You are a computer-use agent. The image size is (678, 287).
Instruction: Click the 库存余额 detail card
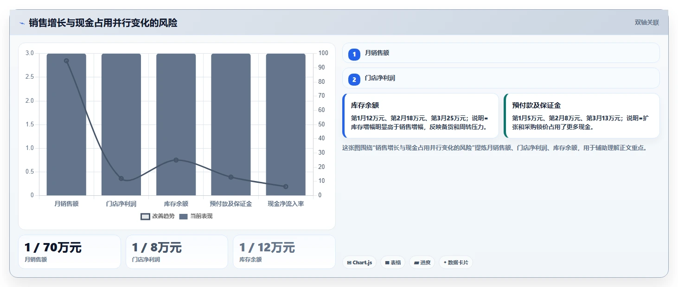421,116
